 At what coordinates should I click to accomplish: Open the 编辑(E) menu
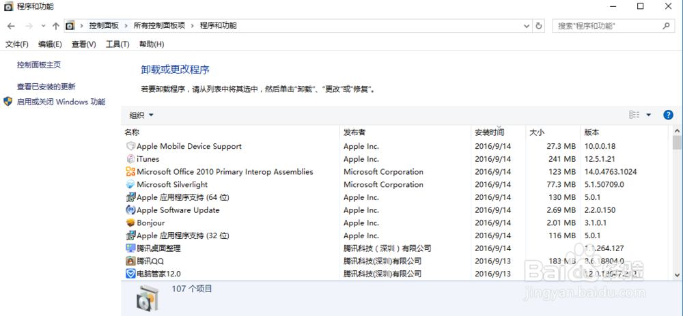click(50, 44)
